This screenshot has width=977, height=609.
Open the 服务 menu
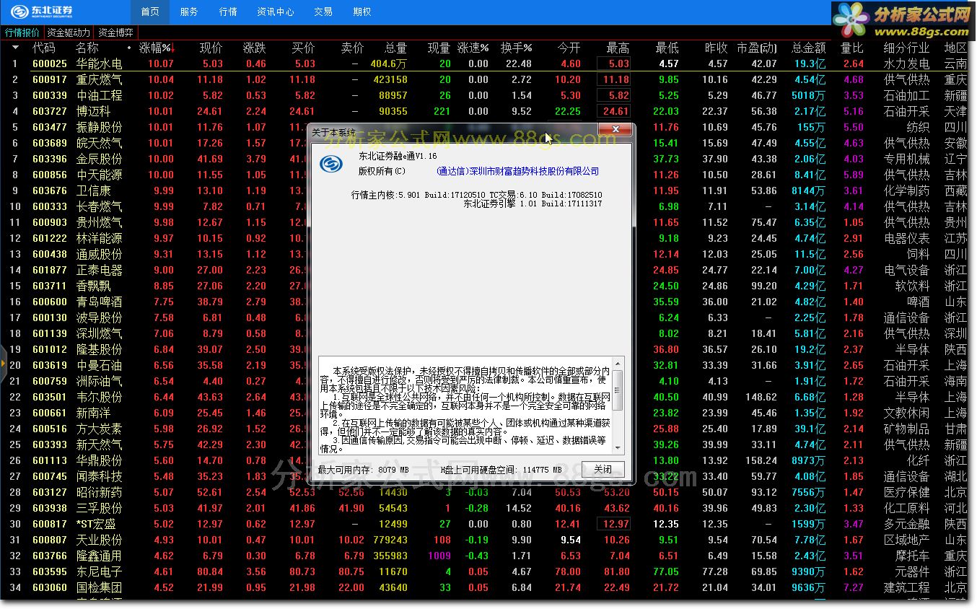[x=189, y=12]
